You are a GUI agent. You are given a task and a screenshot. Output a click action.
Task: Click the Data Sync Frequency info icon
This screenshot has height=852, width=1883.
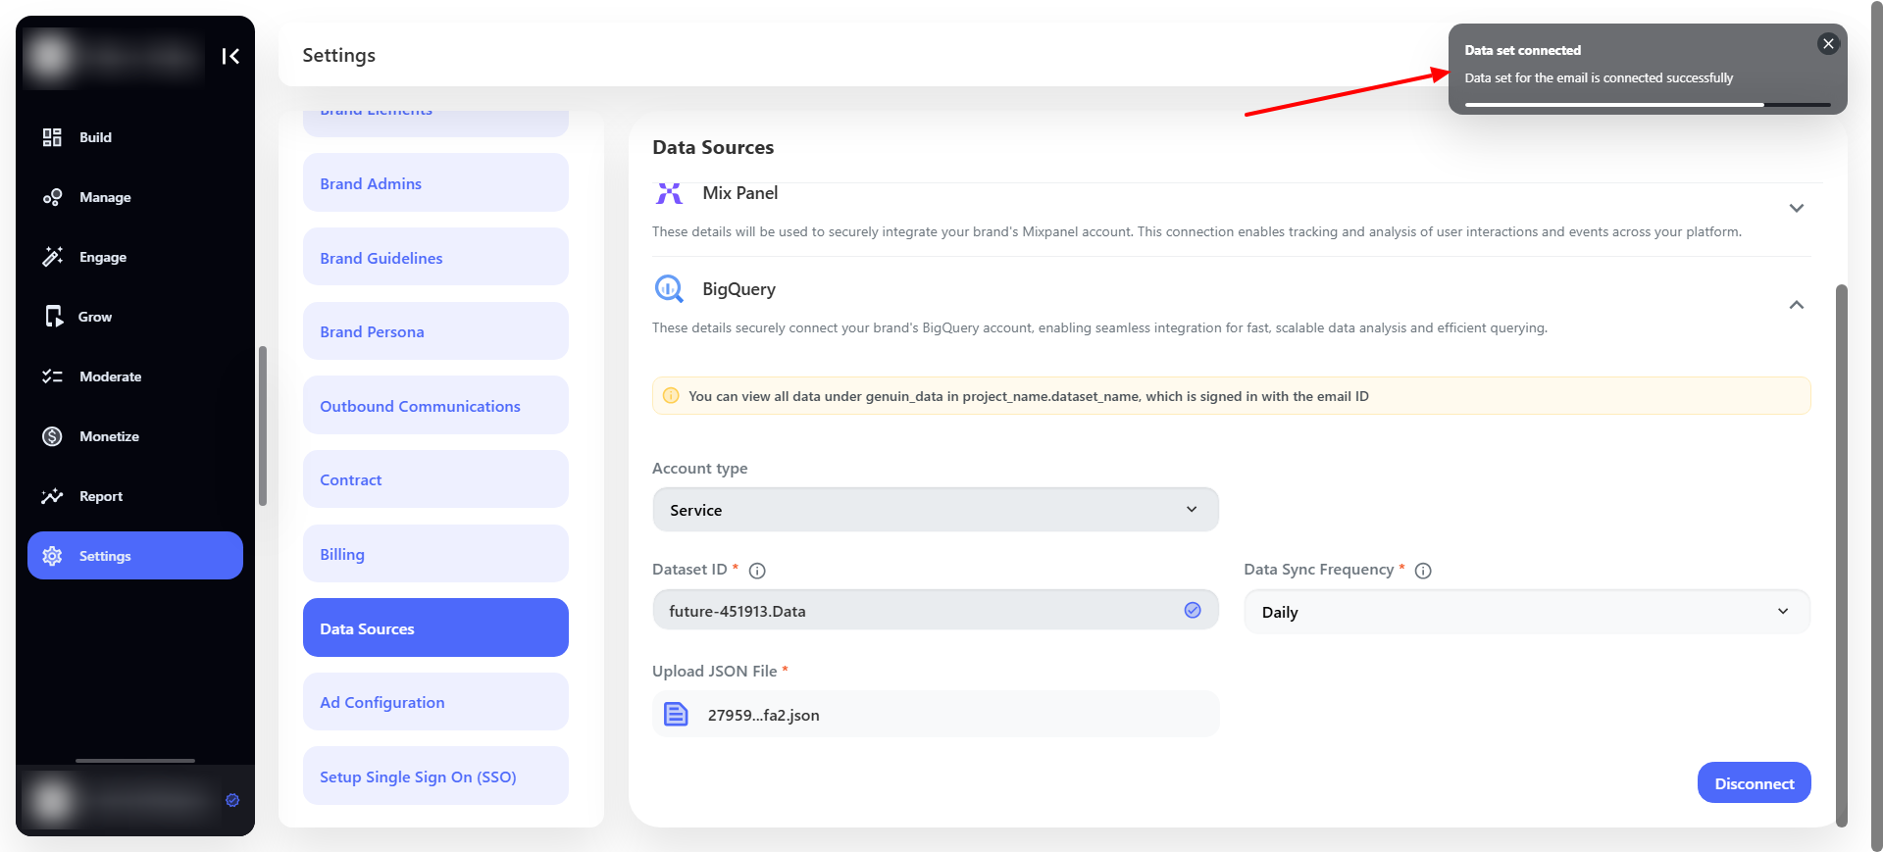(x=1423, y=571)
